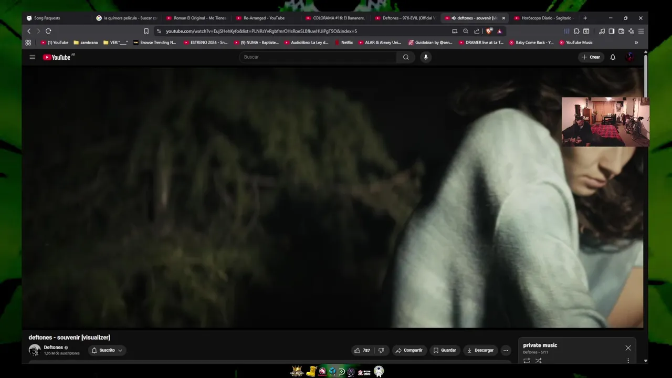Open Deftones channel name link
This screenshot has width=672, height=378.
click(54, 348)
